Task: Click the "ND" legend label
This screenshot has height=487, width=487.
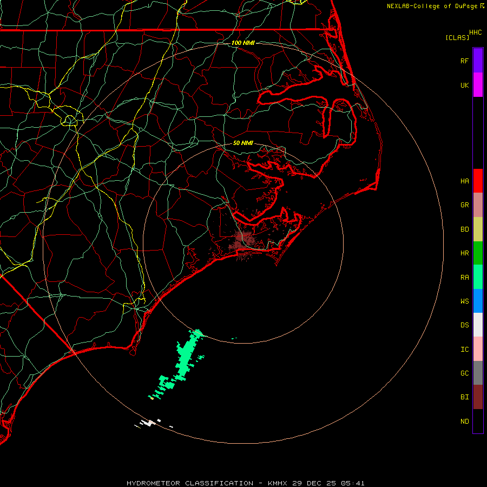Action: click(x=464, y=422)
